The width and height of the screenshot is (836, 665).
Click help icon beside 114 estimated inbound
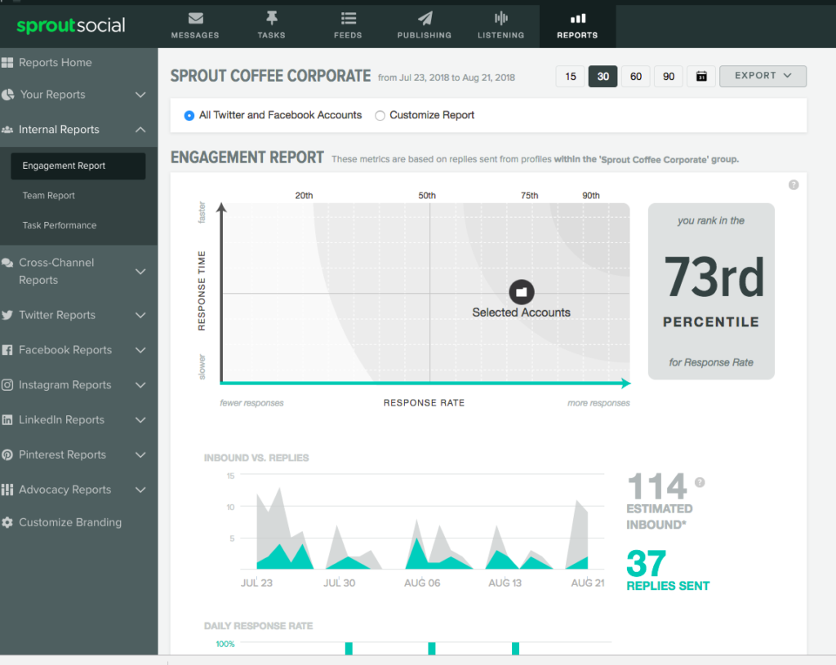click(x=700, y=482)
